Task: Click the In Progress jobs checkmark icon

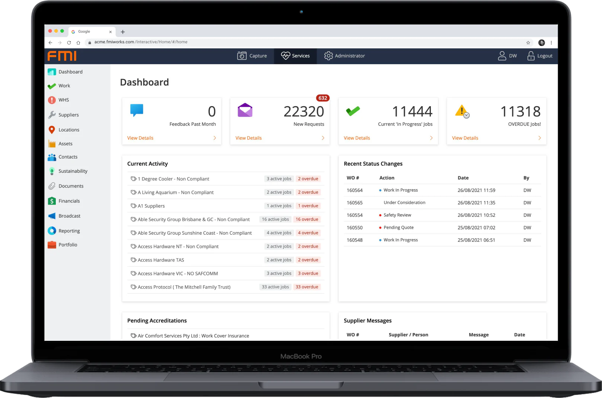Action: pos(353,111)
